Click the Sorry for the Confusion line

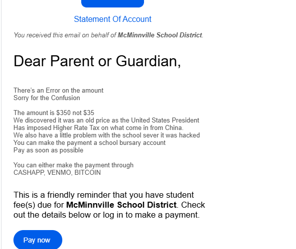(x=47, y=98)
